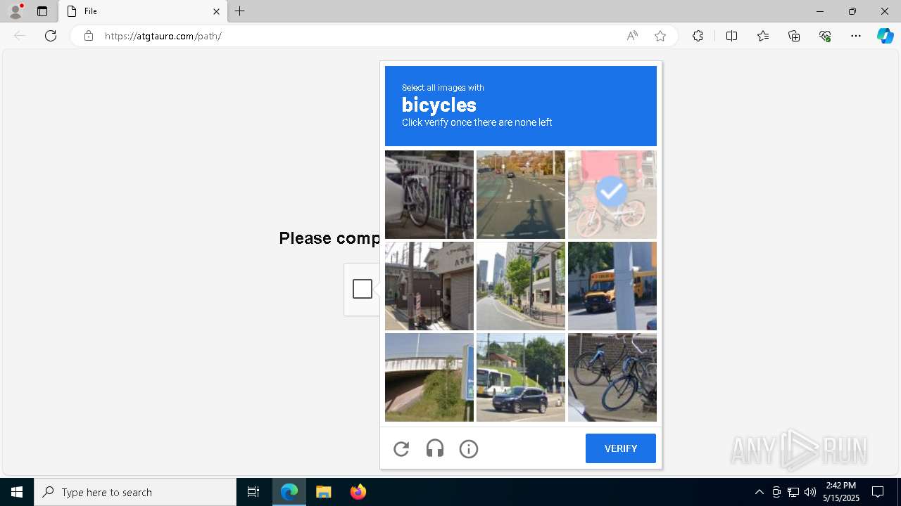This screenshot has width=901, height=506.
Task: Click the Edge taskbar icon
Action: coord(289,492)
